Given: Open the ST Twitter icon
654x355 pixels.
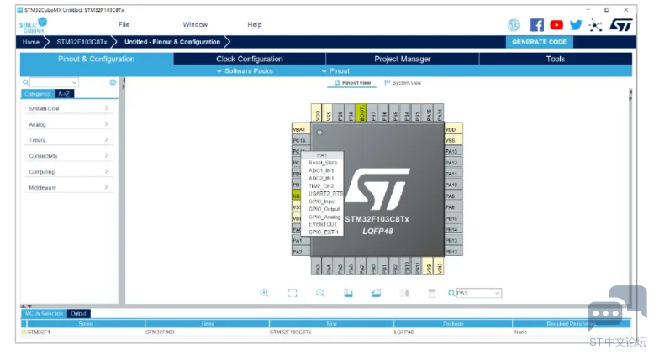Looking at the screenshot, I should [576, 25].
